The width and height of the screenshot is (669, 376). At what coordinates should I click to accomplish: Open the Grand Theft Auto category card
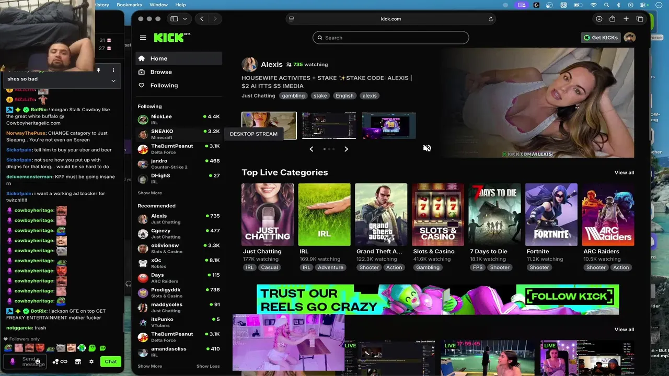(381, 215)
